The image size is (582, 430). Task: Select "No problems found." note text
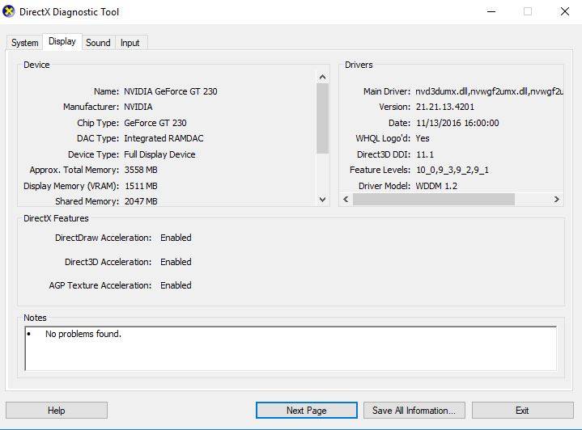[x=83, y=334]
